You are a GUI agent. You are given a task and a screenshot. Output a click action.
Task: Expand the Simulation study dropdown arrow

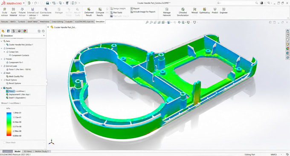click(44, 36)
